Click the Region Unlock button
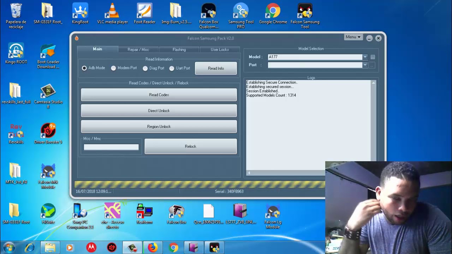 pyautogui.click(x=159, y=127)
